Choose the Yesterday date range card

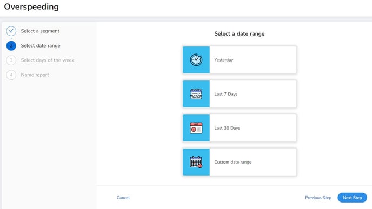[x=240, y=60]
